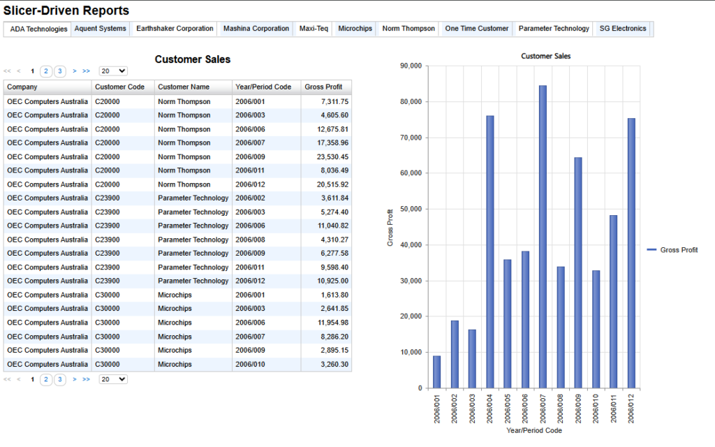This screenshot has width=715, height=447.
Task: Click the Year/Period Code column header
Action: click(266, 87)
